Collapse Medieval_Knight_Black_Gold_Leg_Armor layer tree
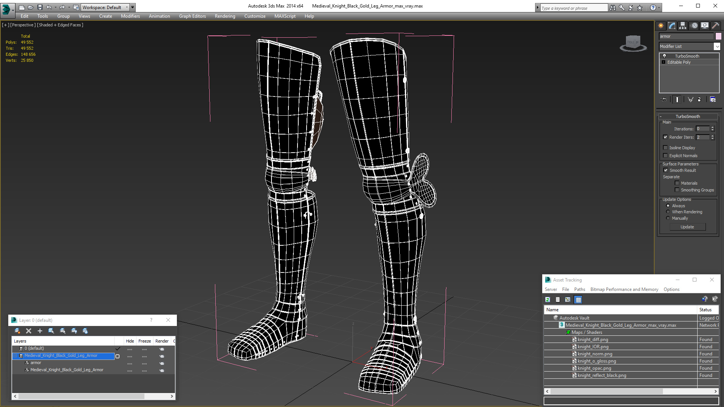 (15, 356)
